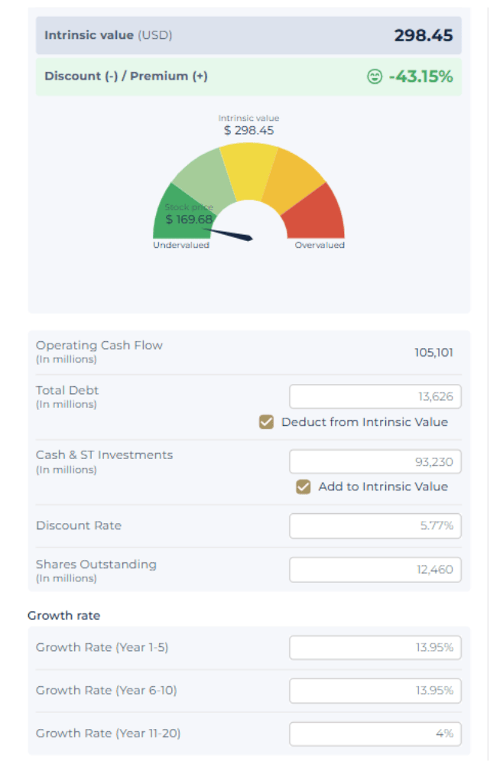Toggle Deduct from Intrinsic Value checkbox

pyautogui.click(x=267, y=422)
